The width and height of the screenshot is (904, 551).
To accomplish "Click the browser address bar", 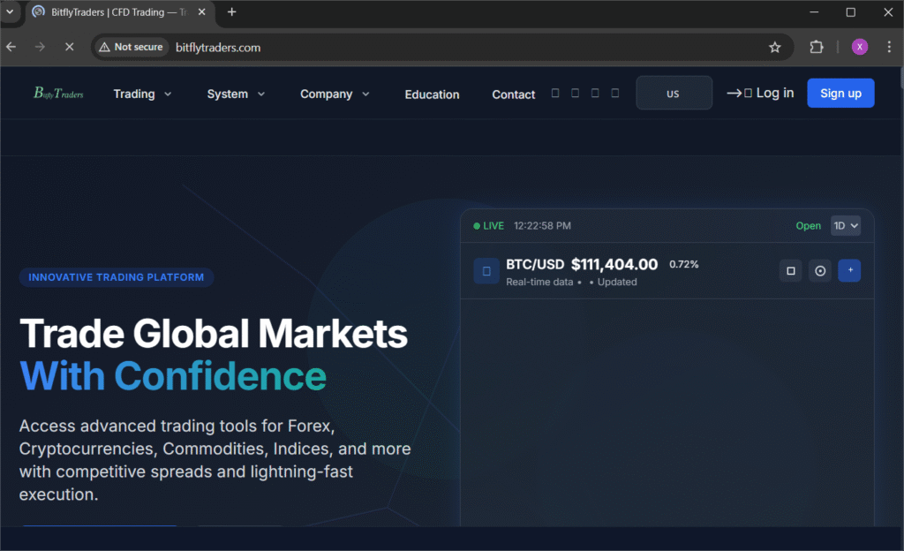I will (x=353, y=47).
